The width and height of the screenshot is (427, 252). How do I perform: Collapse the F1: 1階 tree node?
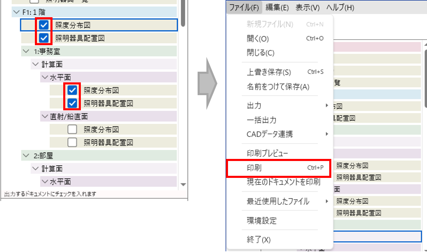[16, 12]
